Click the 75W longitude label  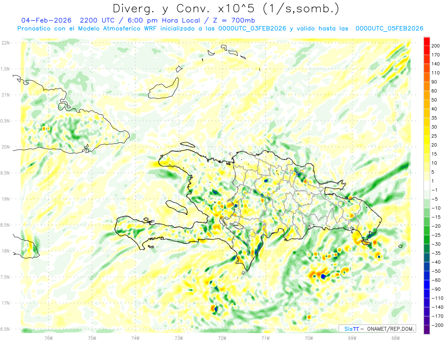tap(92, 338)
